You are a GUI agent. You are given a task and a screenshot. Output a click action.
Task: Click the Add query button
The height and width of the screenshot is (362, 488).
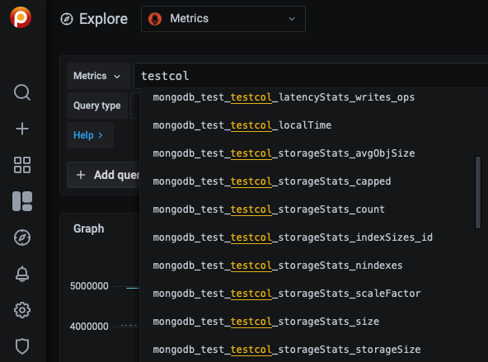click(104, 175)
